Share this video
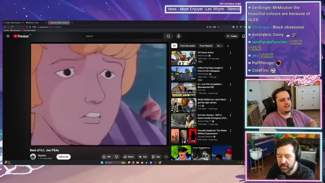The image size is (325, 183). tap(128, 157)
